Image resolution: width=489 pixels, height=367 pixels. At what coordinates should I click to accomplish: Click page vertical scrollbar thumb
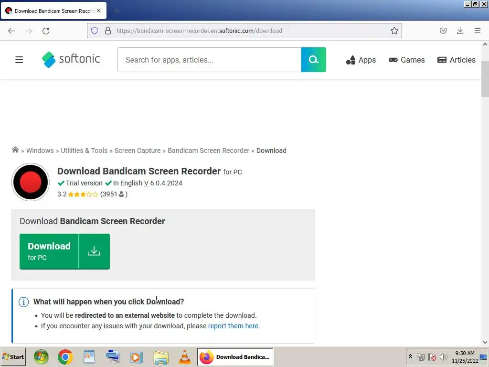click(485, 79)
